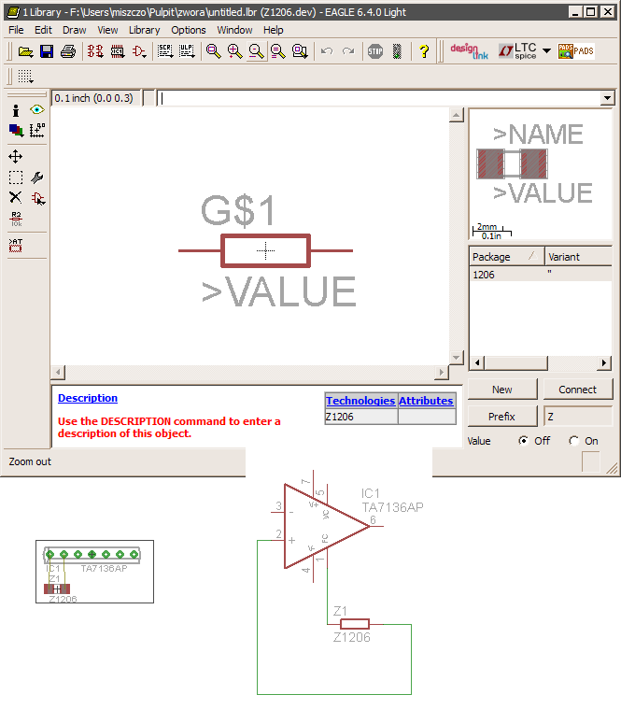Select the Change wrench tool
Screen dimensions: 621x709
pos(37,177)
